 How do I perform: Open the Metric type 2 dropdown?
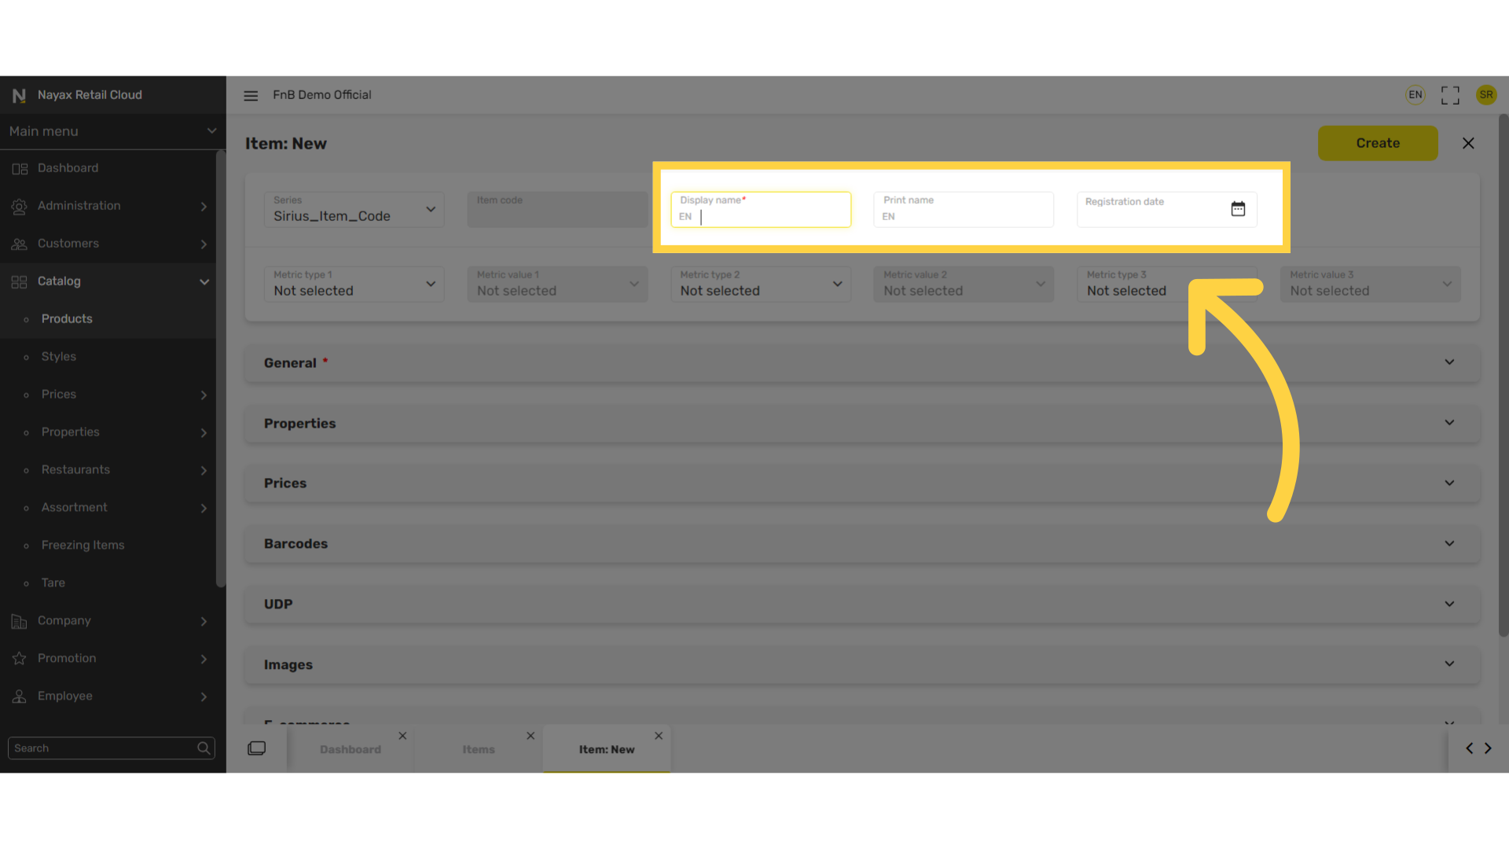[761, 285]
